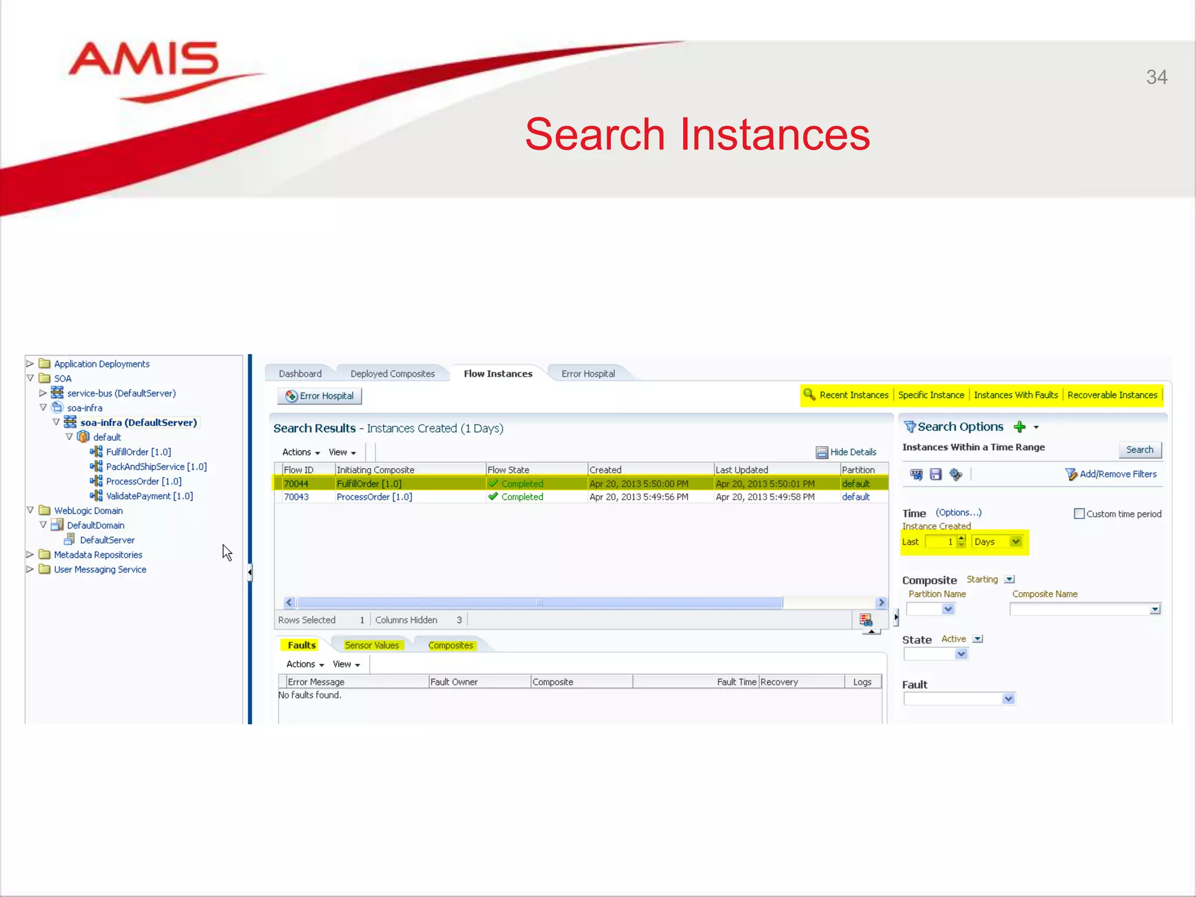
Task: Click the Add/Remove Filters funnel icon
Action: pos(1071,474)
